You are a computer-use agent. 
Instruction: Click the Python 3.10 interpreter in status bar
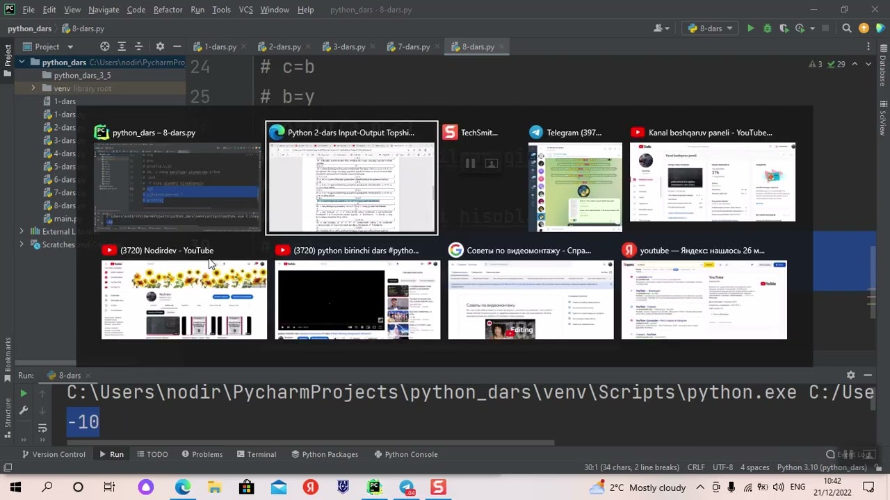(x=822, y=467)
